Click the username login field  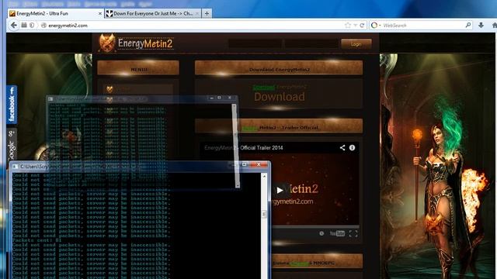255,44
